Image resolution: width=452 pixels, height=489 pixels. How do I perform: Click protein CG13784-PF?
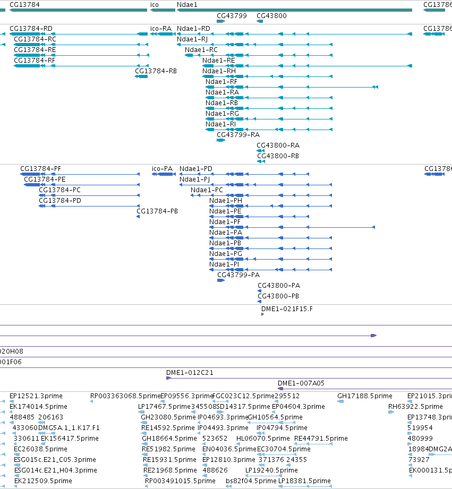pos(40,168)
